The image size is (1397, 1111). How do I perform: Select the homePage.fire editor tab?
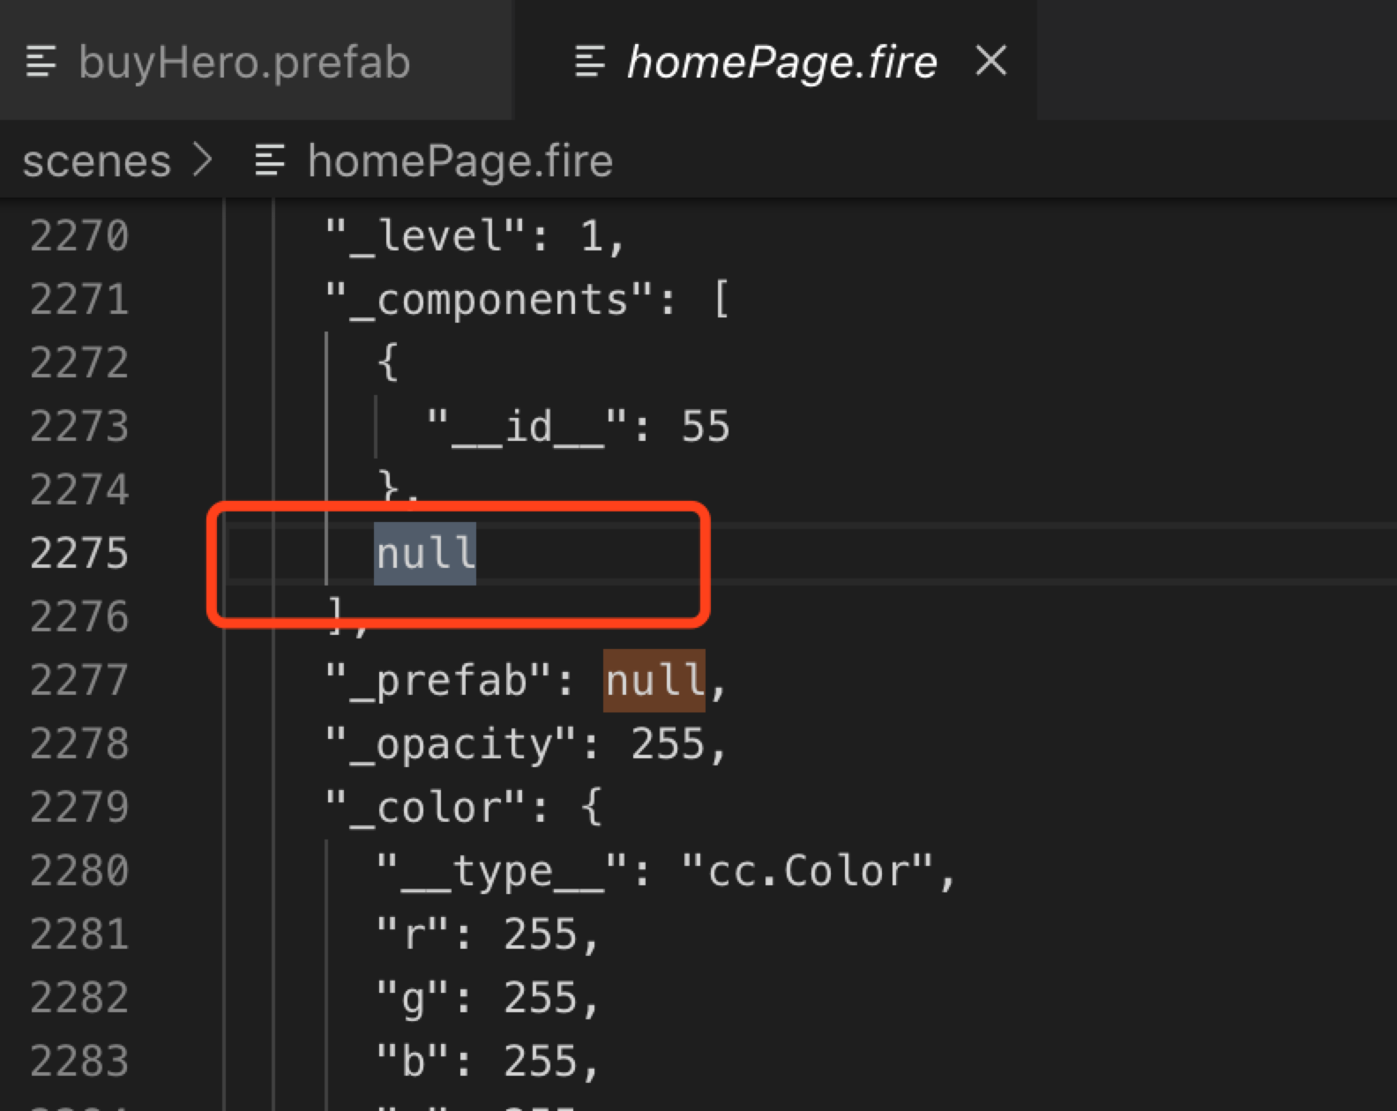(x=781, y=63)
